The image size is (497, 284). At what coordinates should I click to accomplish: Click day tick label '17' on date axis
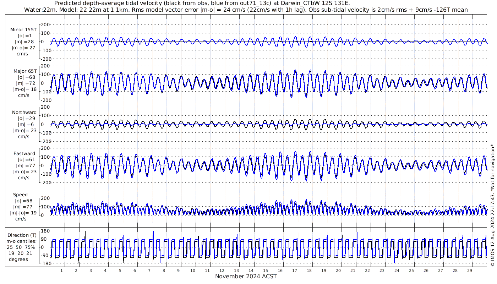295,270
